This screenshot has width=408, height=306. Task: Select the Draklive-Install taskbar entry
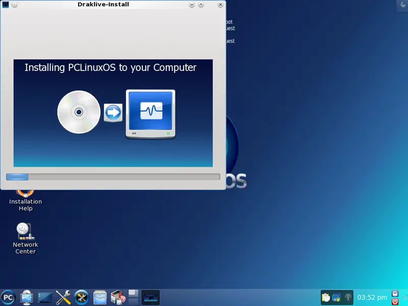point(150,297)
